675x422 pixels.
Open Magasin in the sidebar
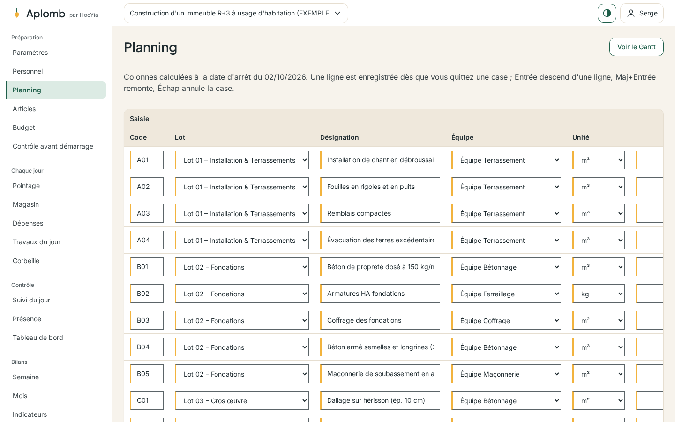(56, 204)
